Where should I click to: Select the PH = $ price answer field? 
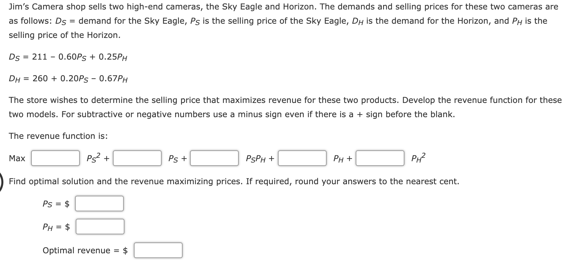100,227
